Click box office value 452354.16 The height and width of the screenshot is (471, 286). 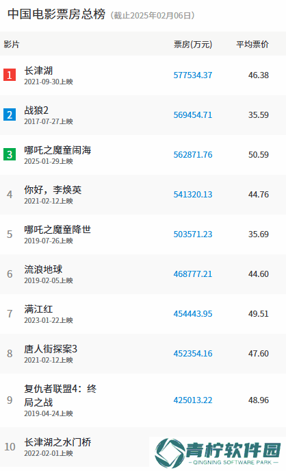tap(193, 354)
